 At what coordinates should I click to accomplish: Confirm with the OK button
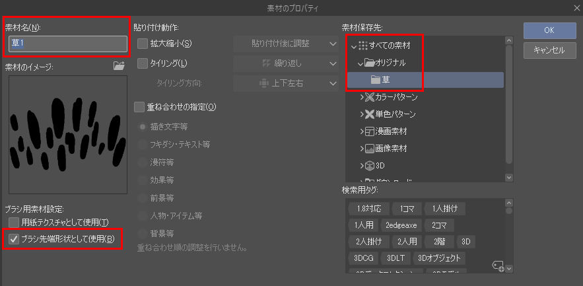coord(550,31)
